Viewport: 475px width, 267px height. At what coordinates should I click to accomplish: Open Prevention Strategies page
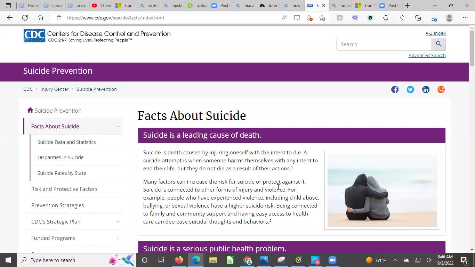(x=57, y=205)
